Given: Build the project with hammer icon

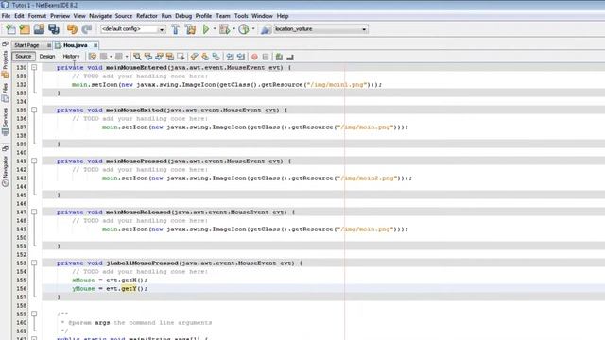Looking at the screenshot, I should 176,29.
